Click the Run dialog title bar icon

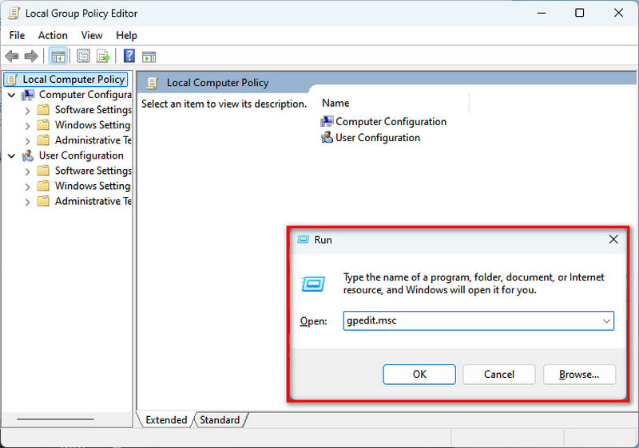point(304,239)
